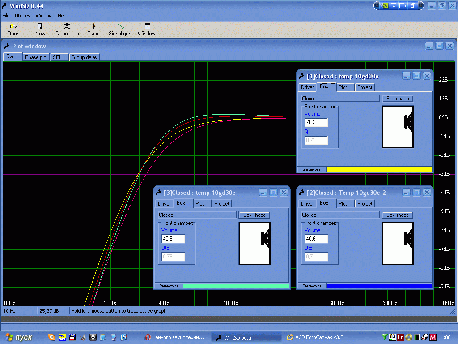Click the green color bar in project [3]
The width and height of the screenshot is (458, 344).
pos(236,286)
